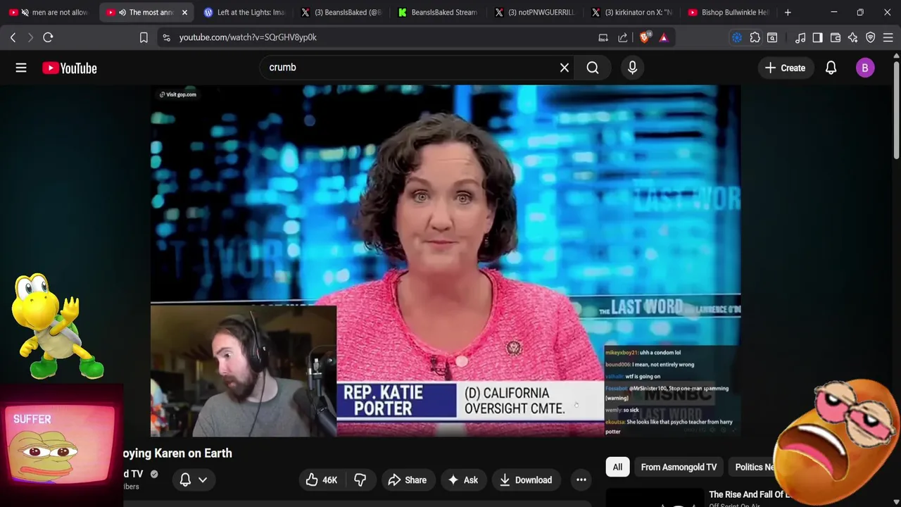Switch to BeansIsBaked X tab

point(341,13)
